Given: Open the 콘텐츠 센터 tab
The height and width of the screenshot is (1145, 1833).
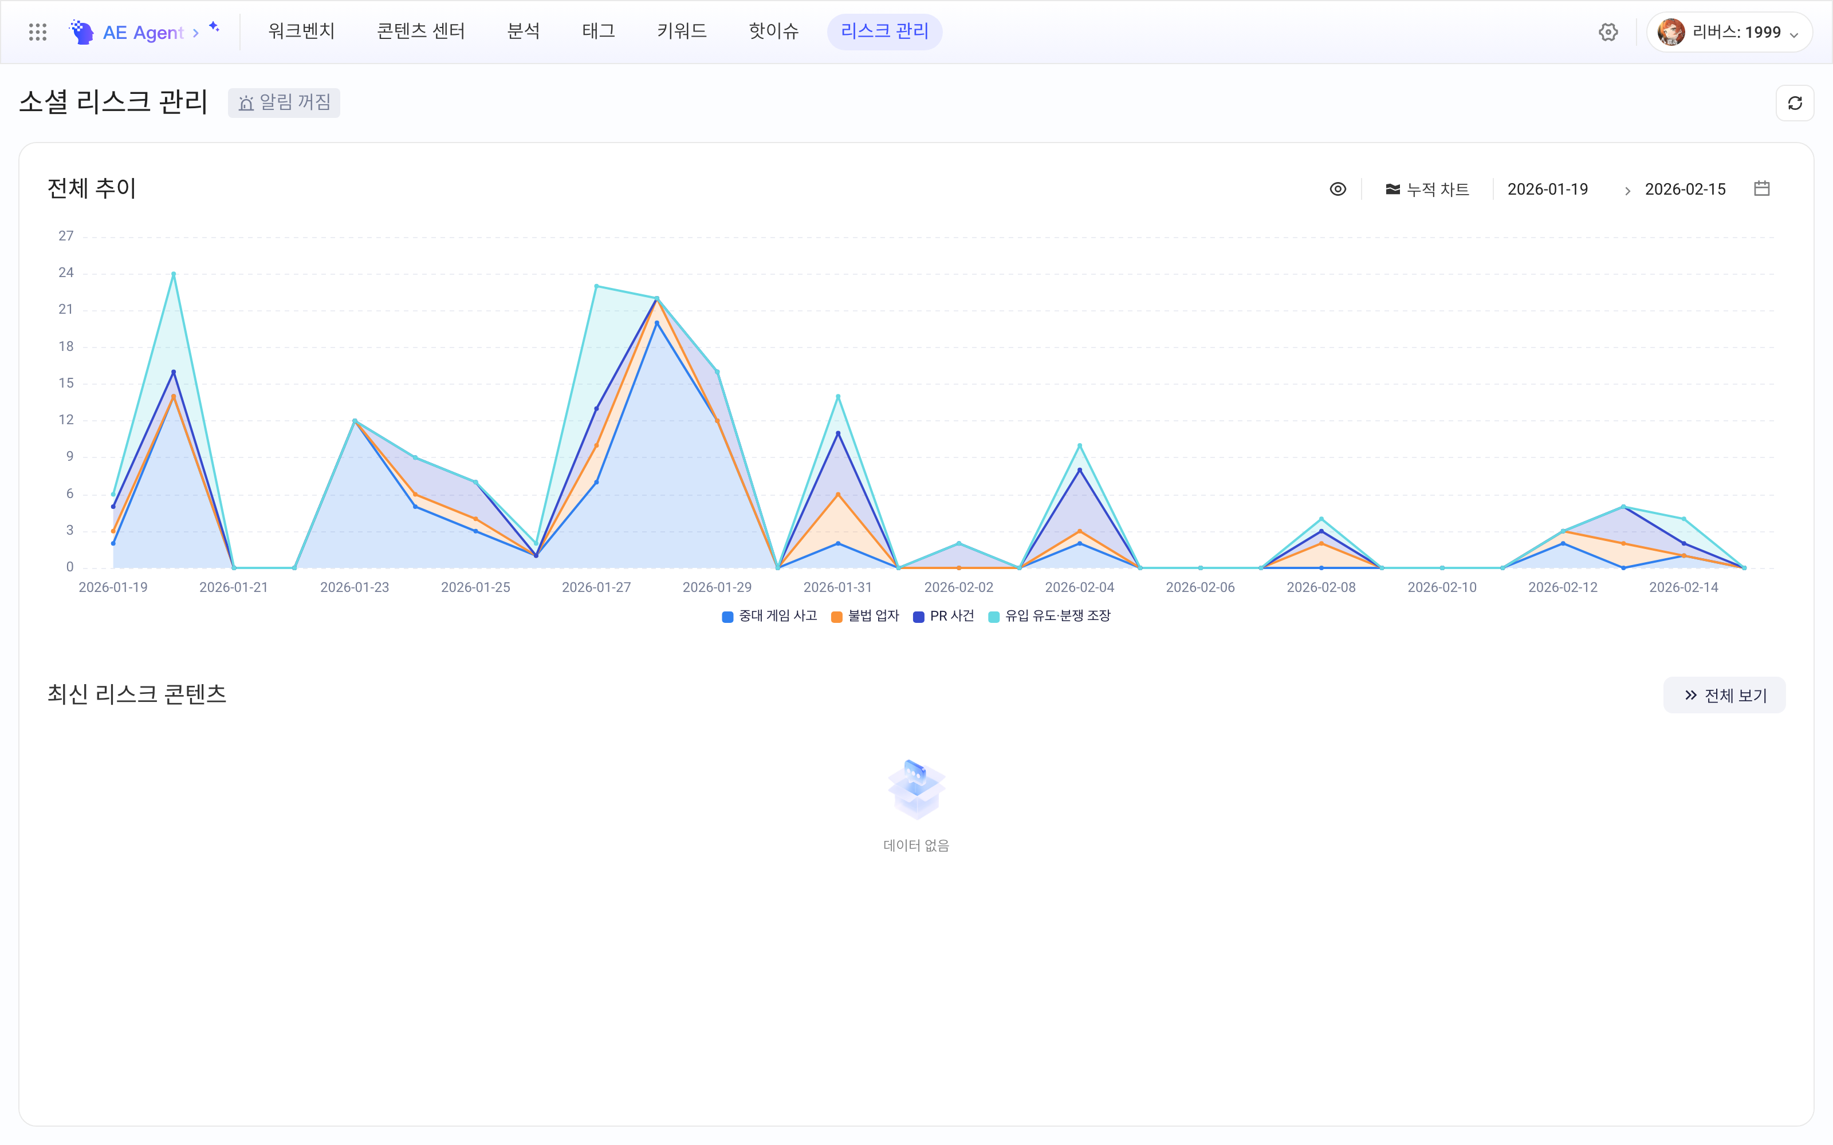Looking at the screenshot, I should (x=420, y=31).
